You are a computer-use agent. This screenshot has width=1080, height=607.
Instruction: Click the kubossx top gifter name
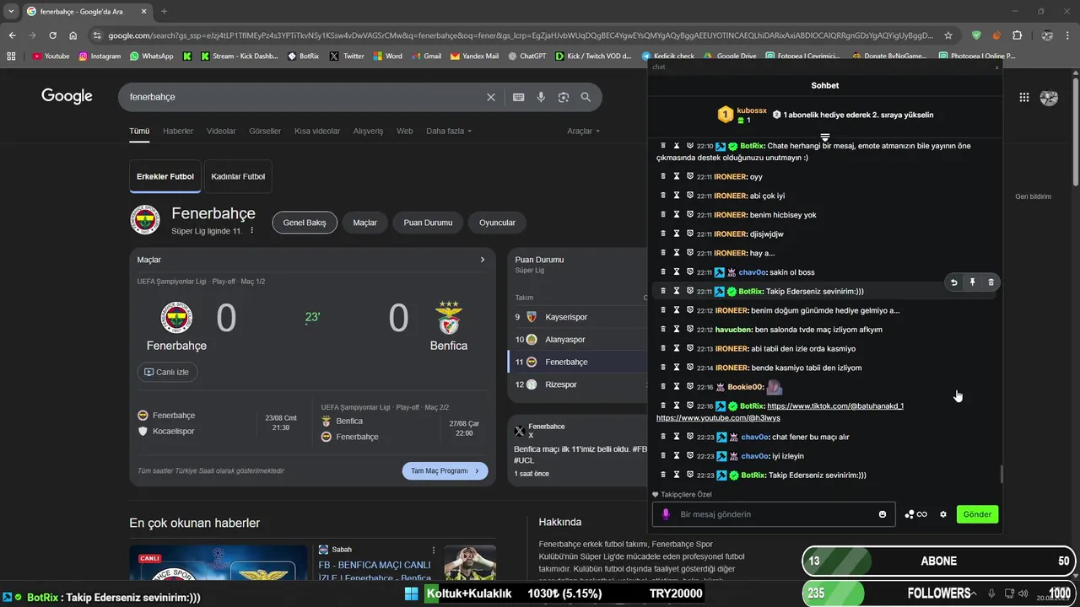(x=752, y=110)
